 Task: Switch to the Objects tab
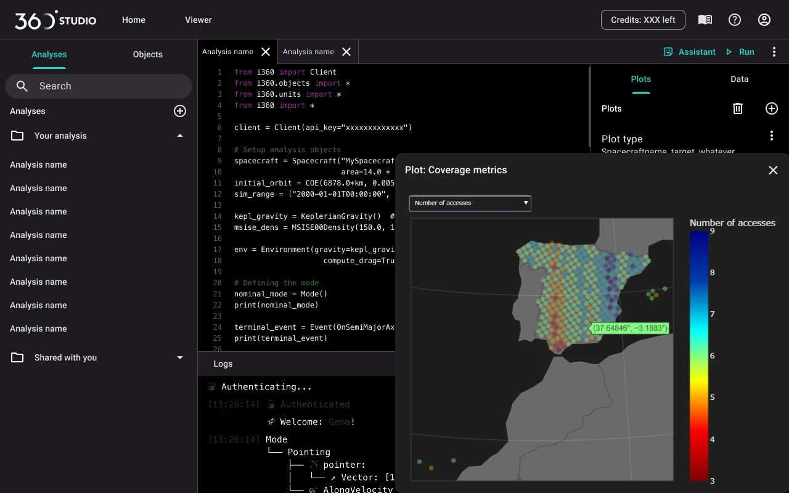tap(147, 54)
